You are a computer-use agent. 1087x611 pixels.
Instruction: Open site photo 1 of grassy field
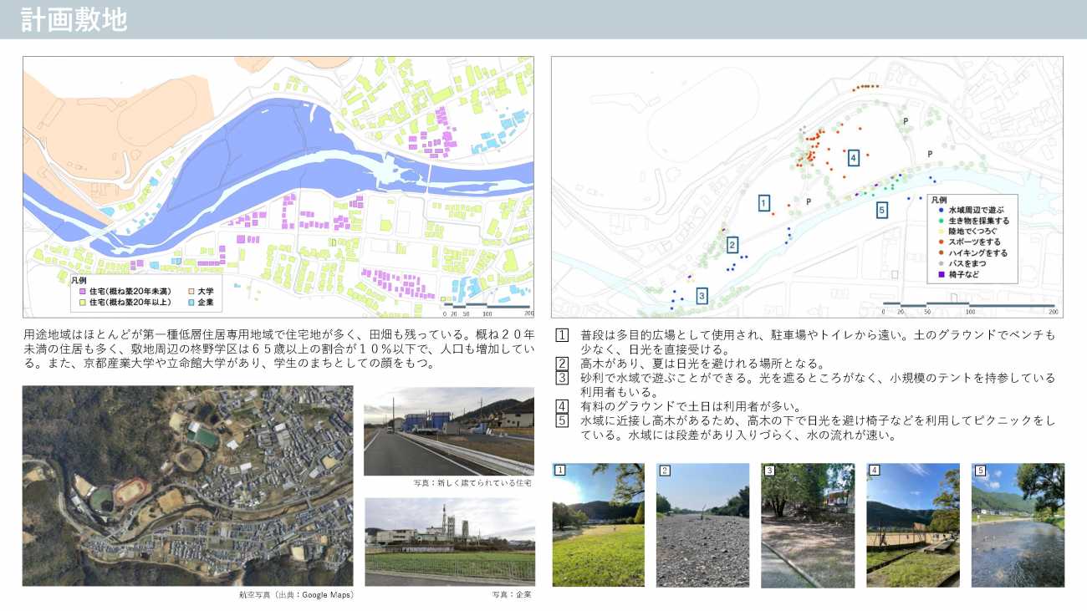598,525
